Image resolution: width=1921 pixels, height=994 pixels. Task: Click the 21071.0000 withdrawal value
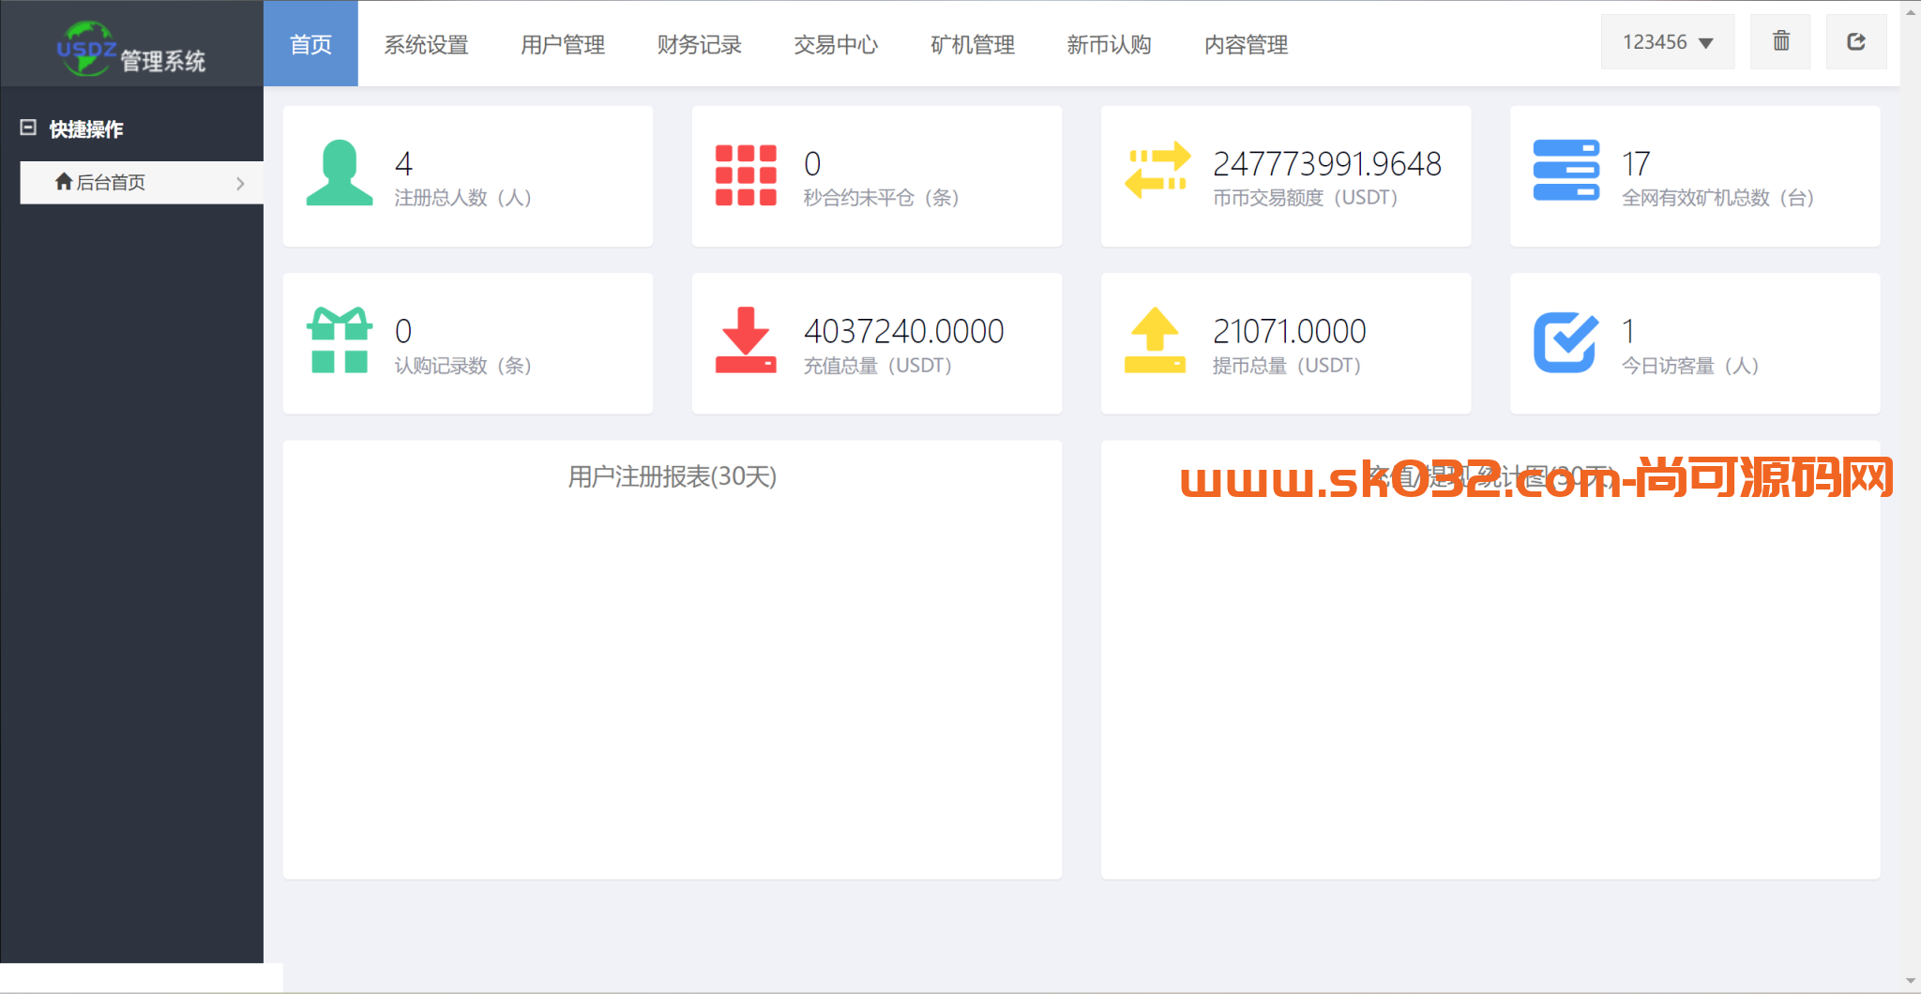coord(1290,331)
